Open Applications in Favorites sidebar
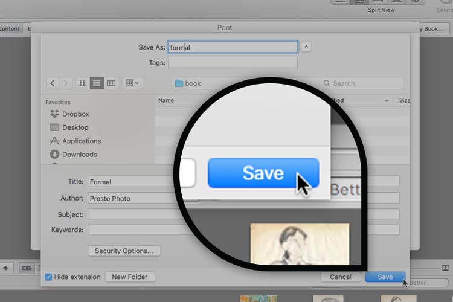 pyautogui.click(x=81, y=141)
